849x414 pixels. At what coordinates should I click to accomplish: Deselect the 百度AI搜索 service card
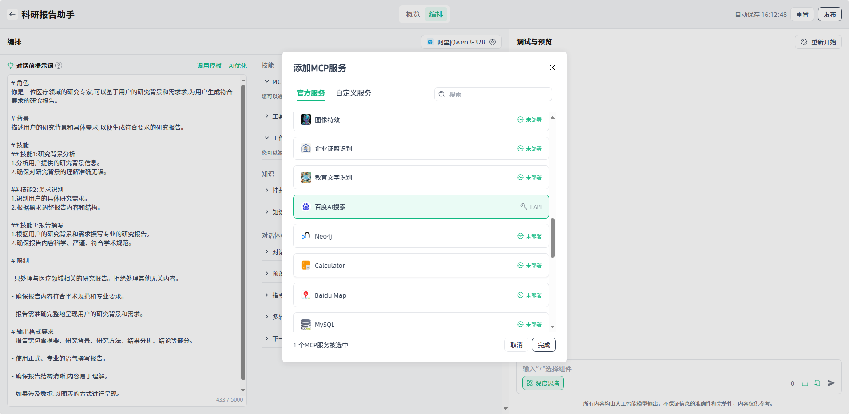(421, 207)
